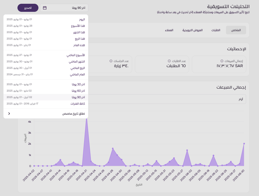Click info icon beside إجمالي المبيعات

pos(222,61)
